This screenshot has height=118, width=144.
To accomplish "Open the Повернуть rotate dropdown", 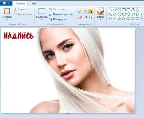I will coord(67,19).
